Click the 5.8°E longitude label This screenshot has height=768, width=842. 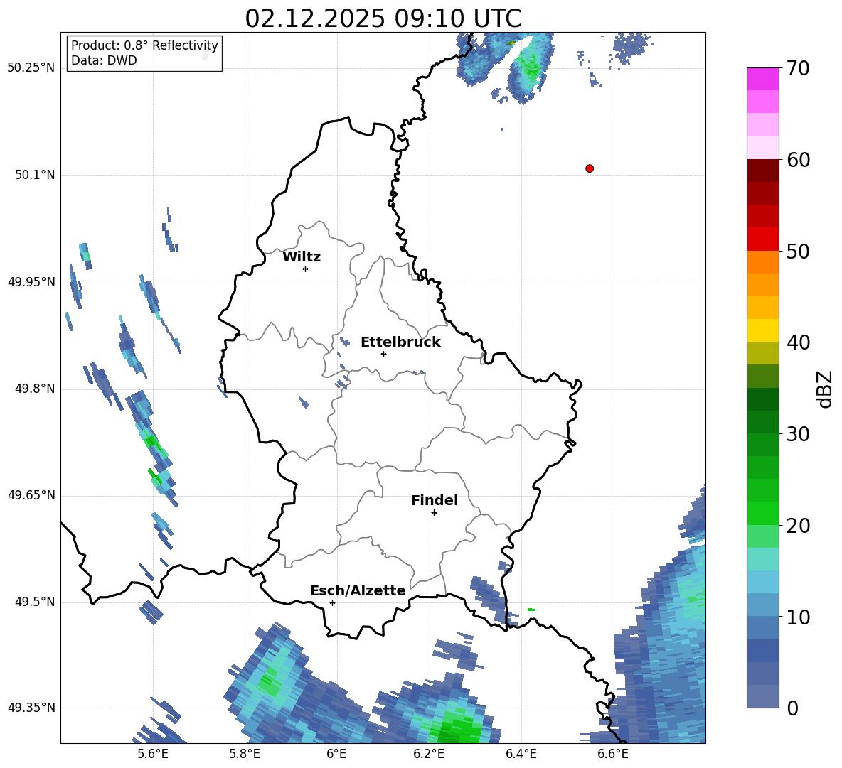tap(245, 754)
